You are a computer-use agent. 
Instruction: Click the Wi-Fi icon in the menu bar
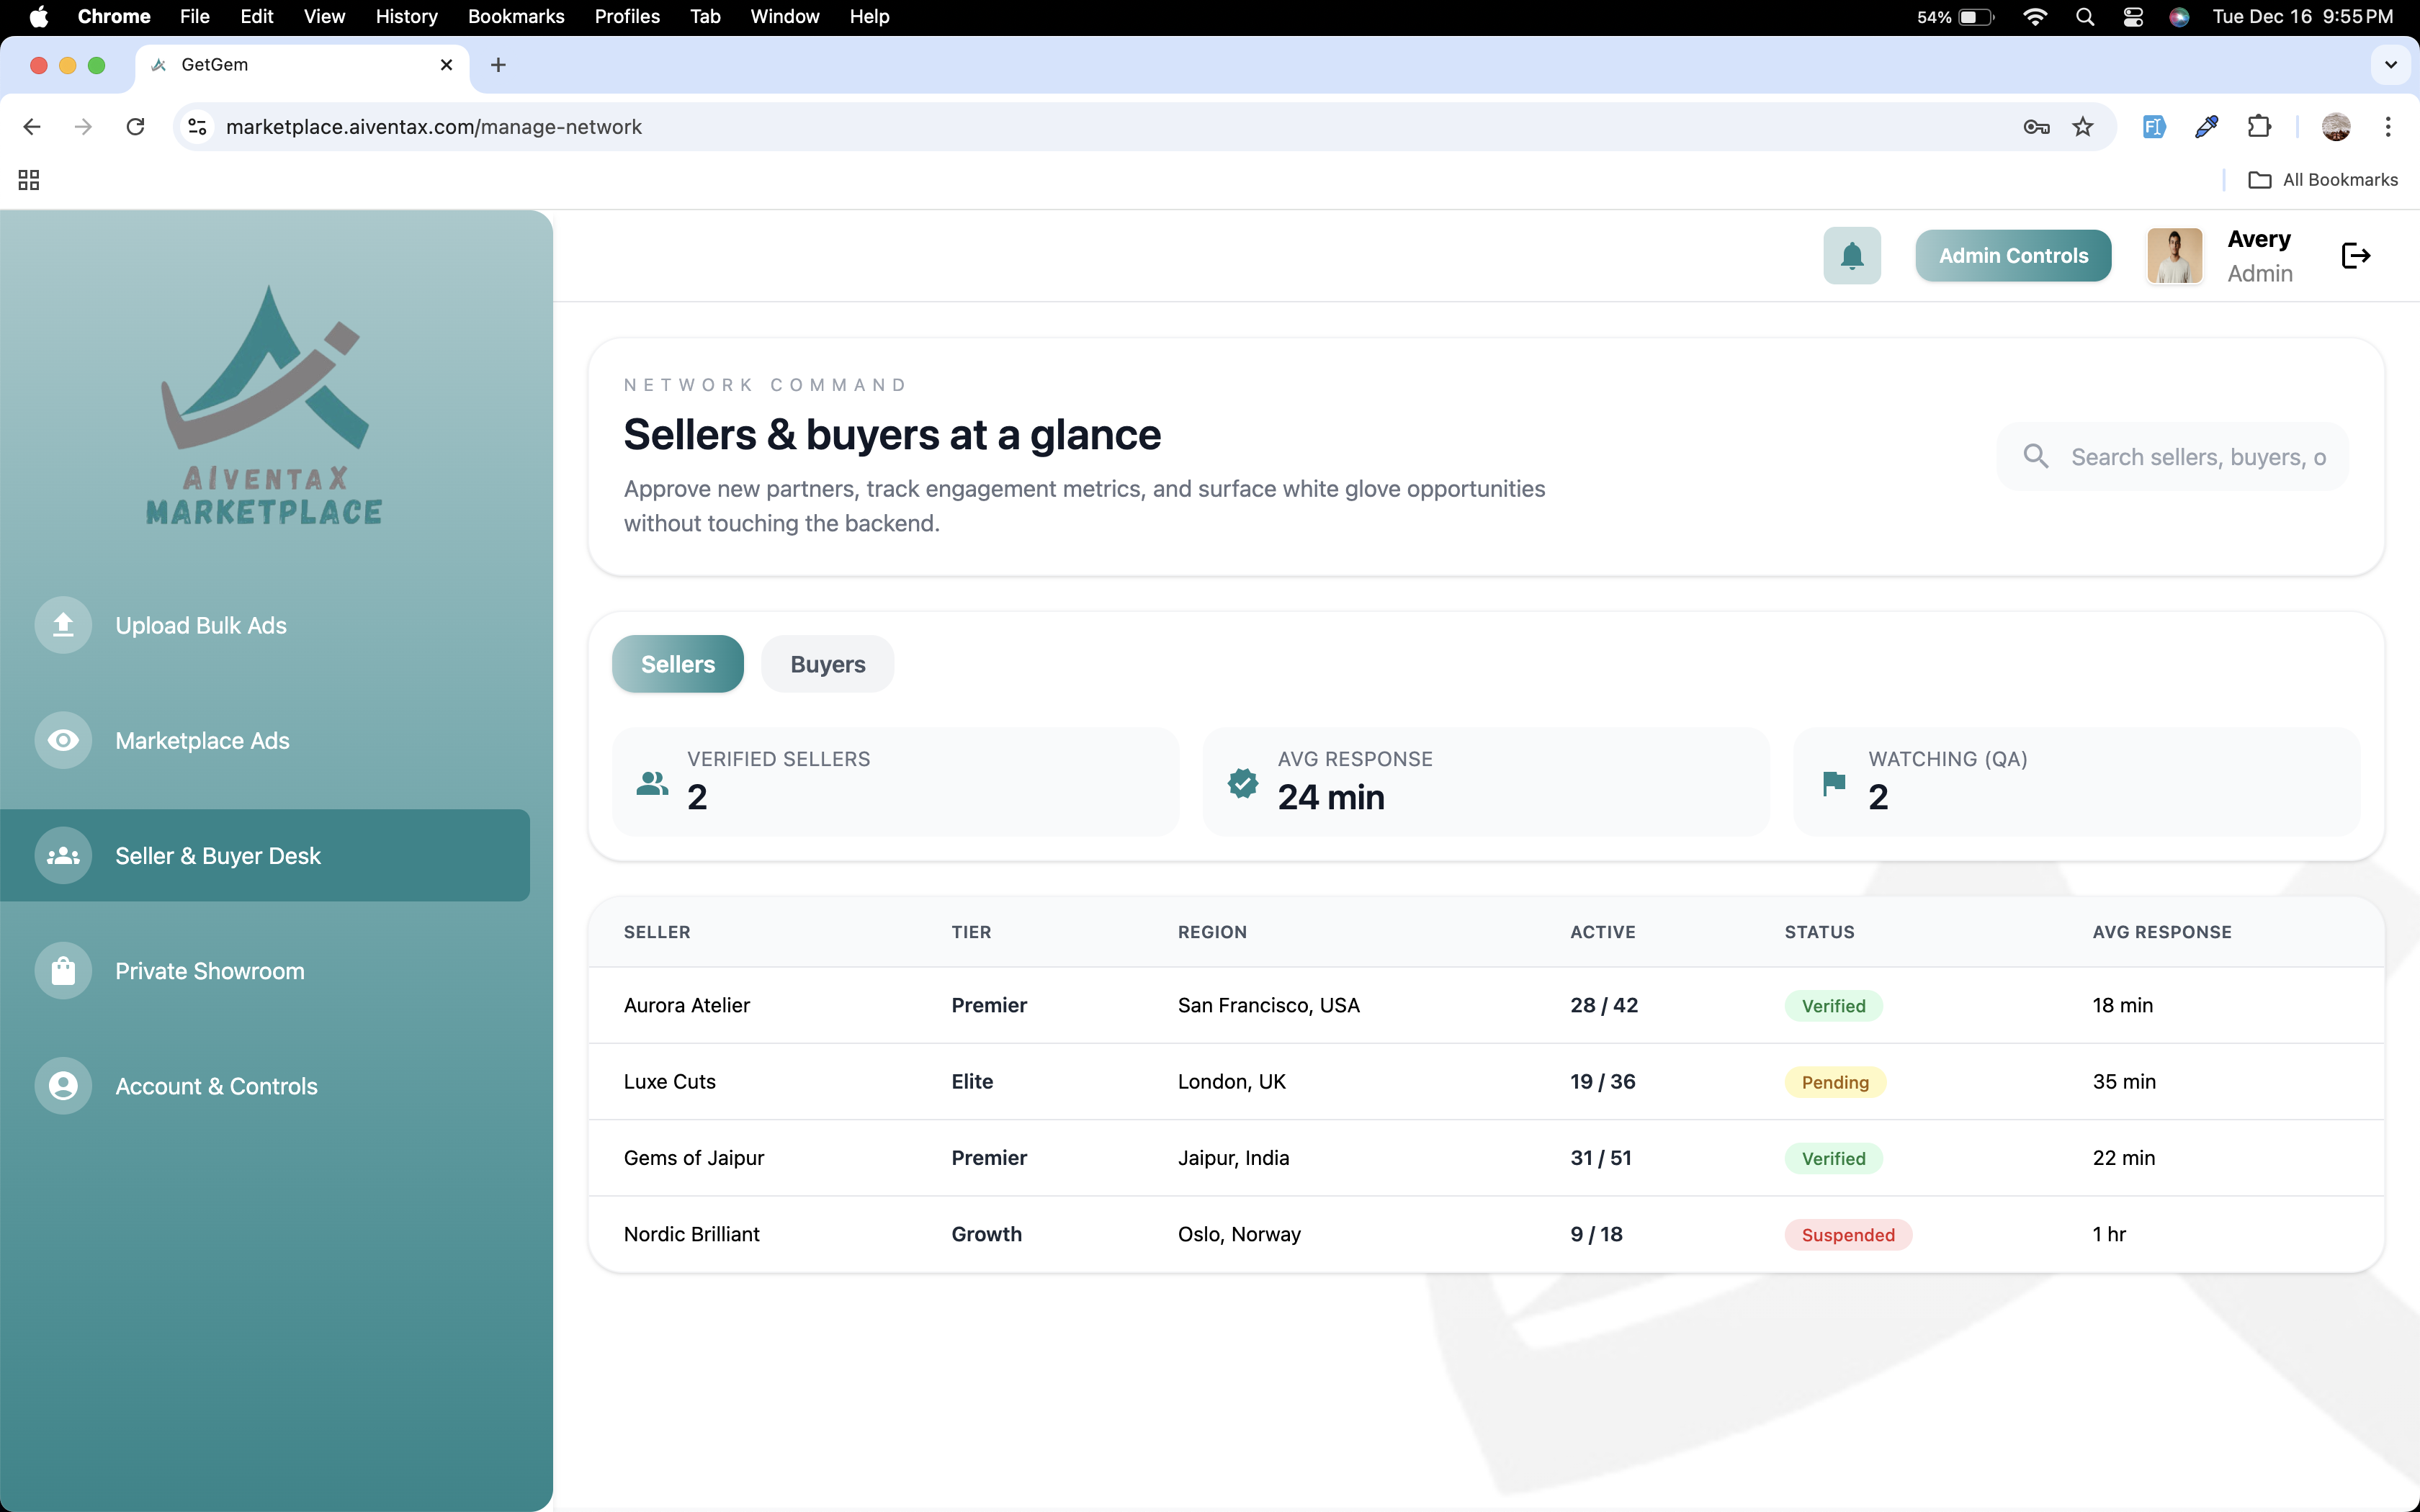pyautogui.click(x=2034, y=17)
